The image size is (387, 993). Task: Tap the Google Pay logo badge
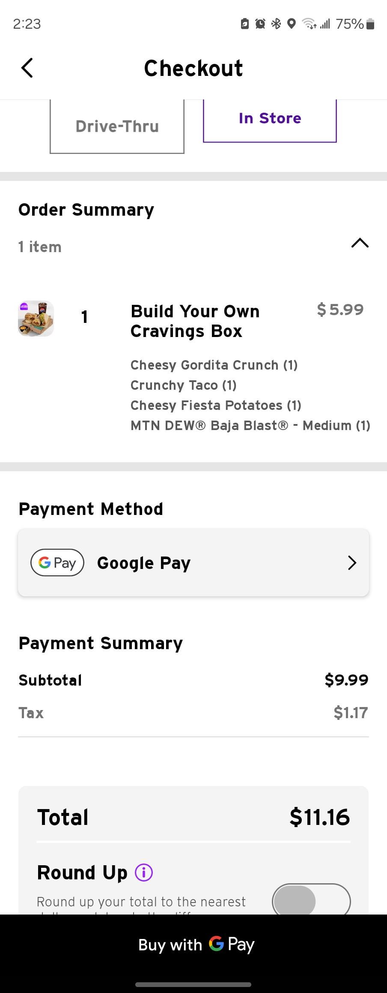click(57, 563)
